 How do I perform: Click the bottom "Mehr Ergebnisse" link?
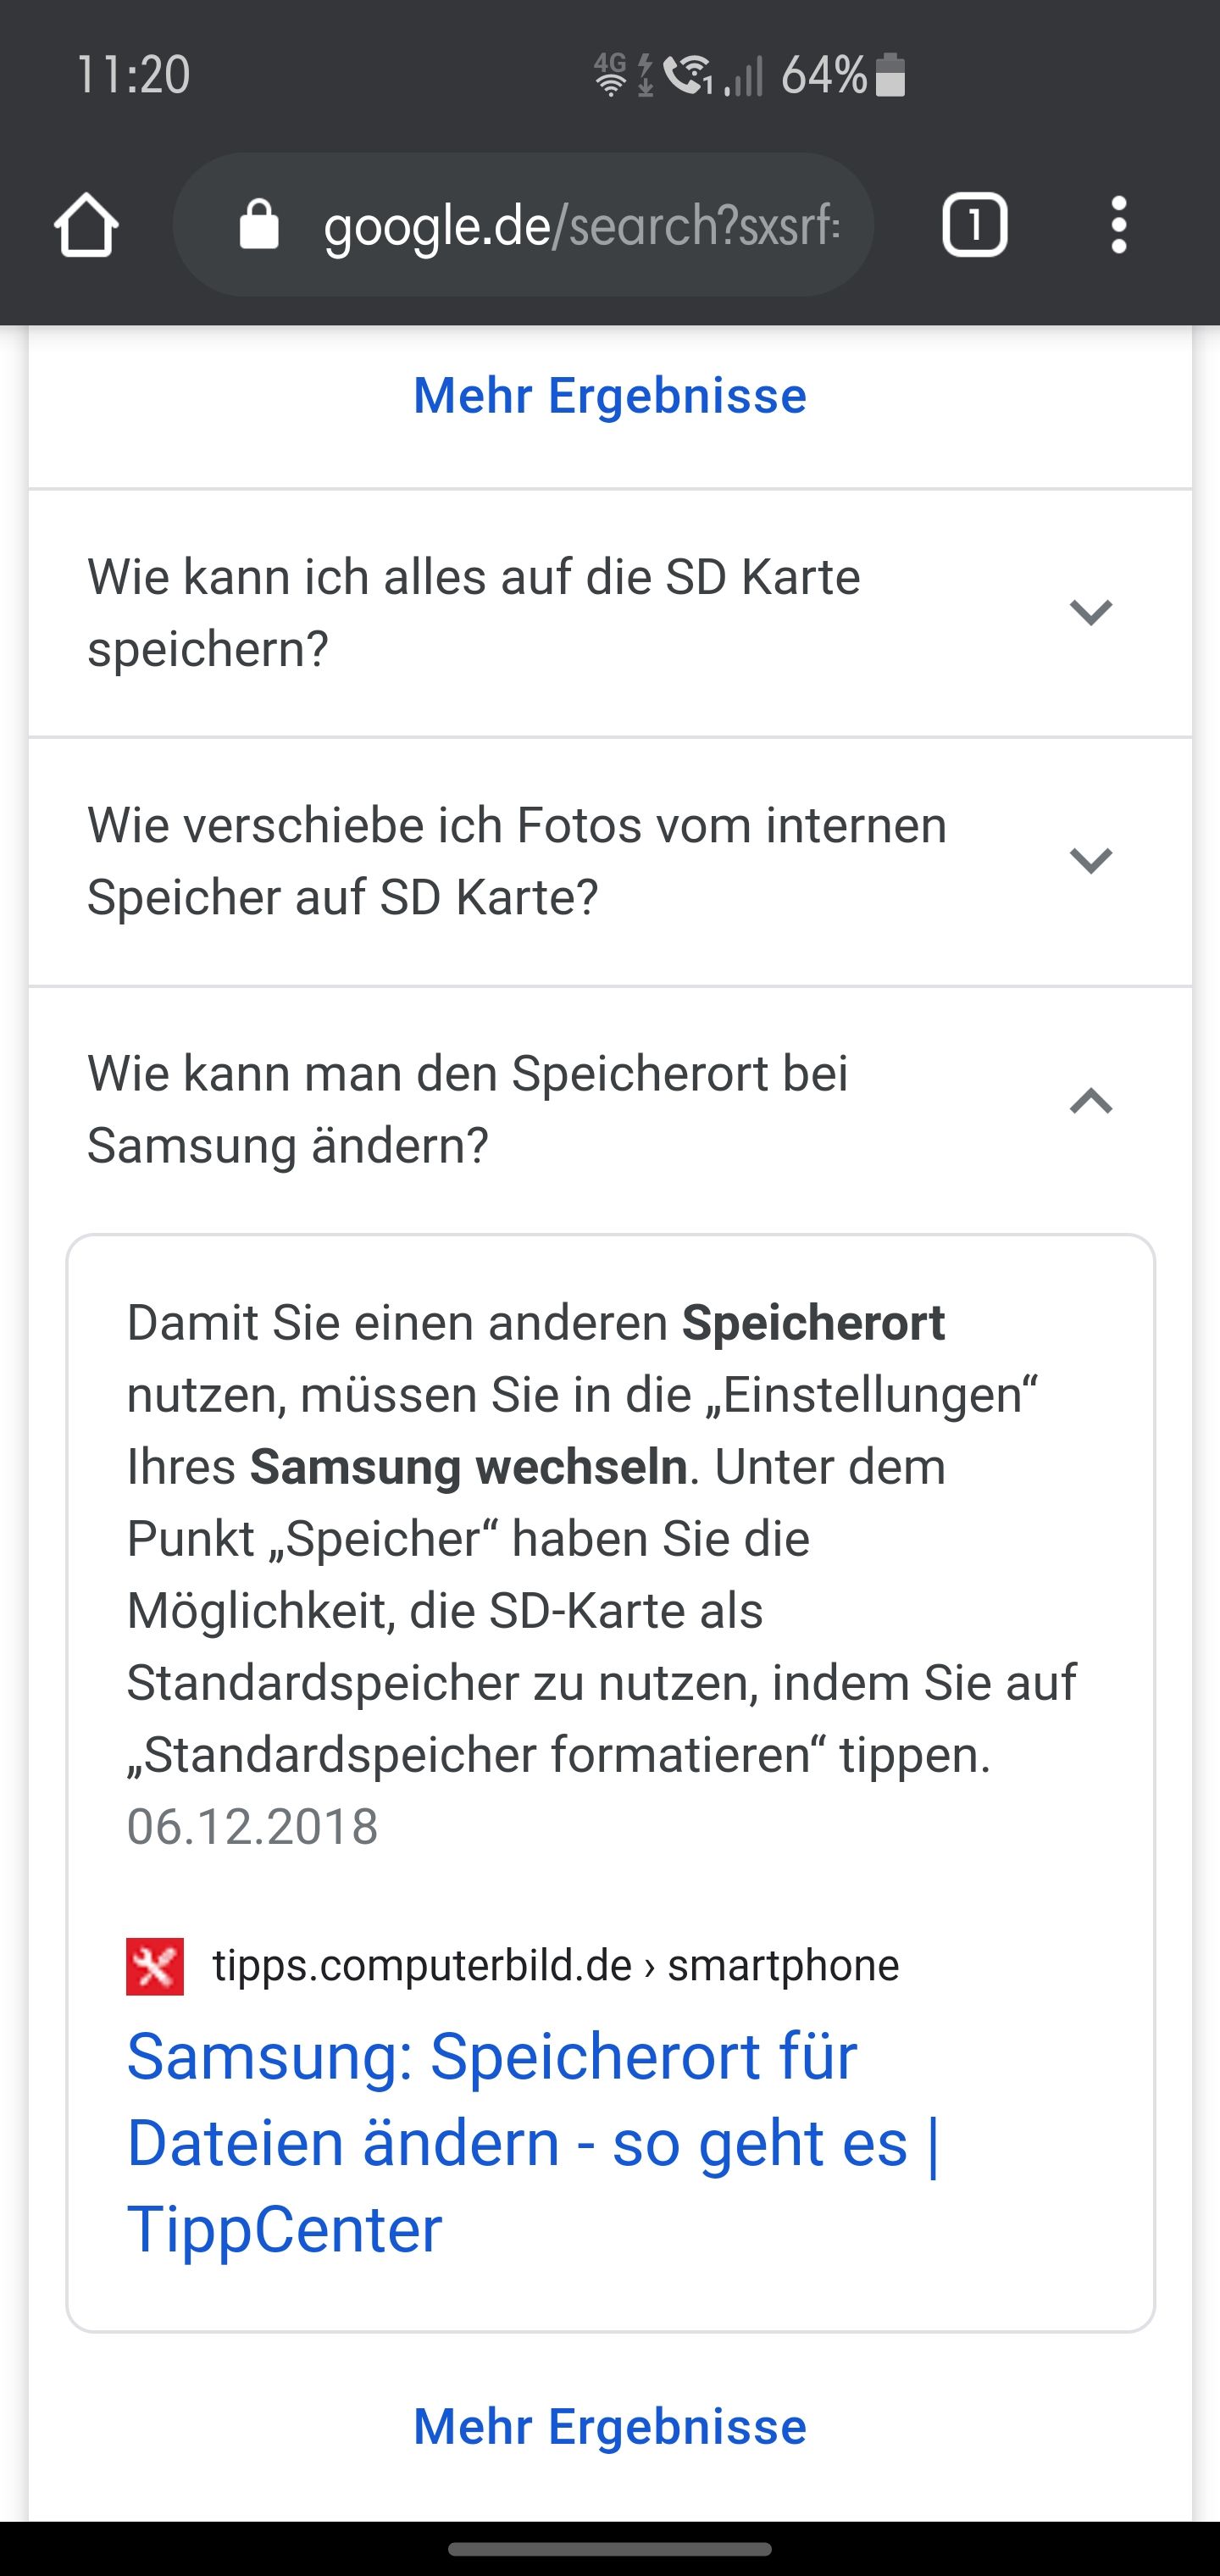click(x=610, y=2427)
